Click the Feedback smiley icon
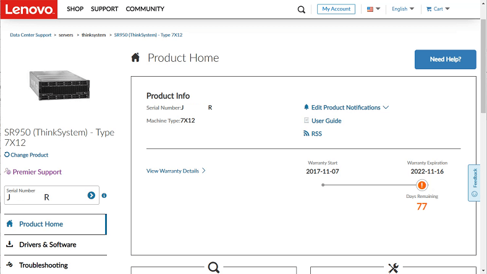This screenshot has width=487, height=274. [474, 194]
